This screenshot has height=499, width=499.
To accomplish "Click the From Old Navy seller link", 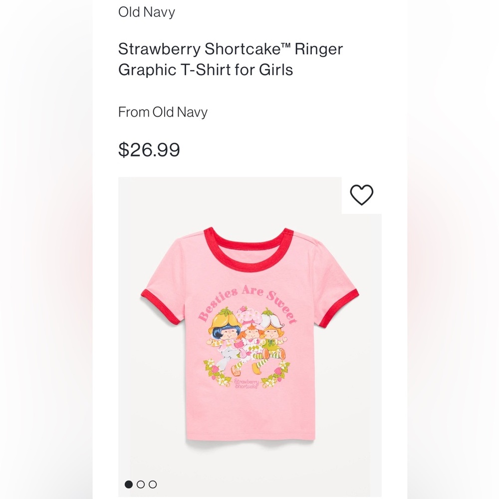I will (x=162, y=112).
